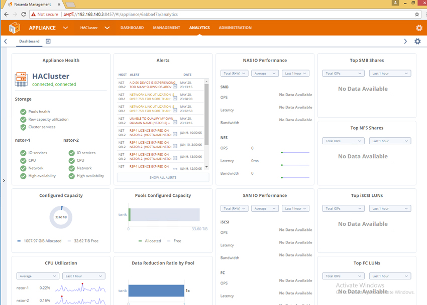Click the Configured Capacity donut chart
The image size is (427, 305).
61,217
